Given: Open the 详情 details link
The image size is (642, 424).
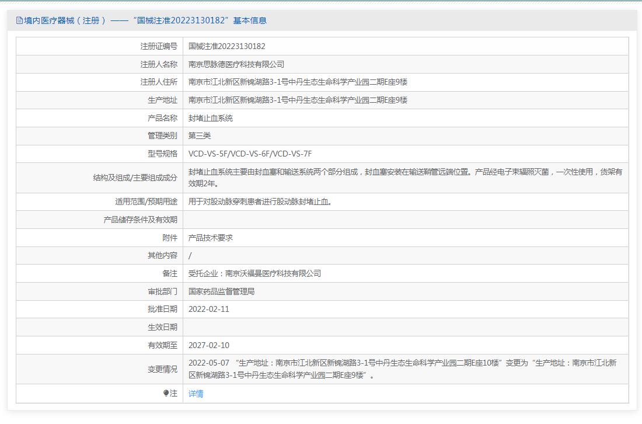Looking at the screenshot, I should tap(196, 394).
